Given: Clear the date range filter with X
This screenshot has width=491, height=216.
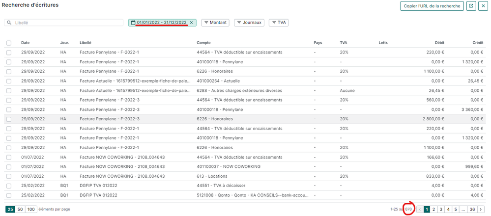Looking at the screenshot, I should pos(192,23).
